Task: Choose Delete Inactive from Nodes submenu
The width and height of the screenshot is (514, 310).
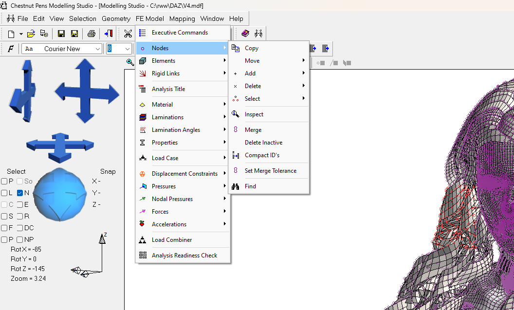Action: tap(269, 143)
